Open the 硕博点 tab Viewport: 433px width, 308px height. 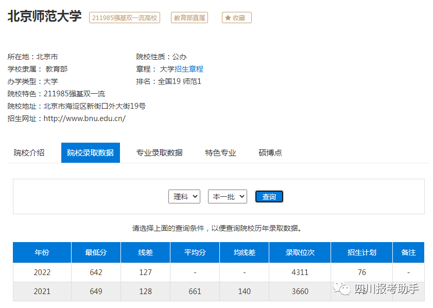click(270, 153)
